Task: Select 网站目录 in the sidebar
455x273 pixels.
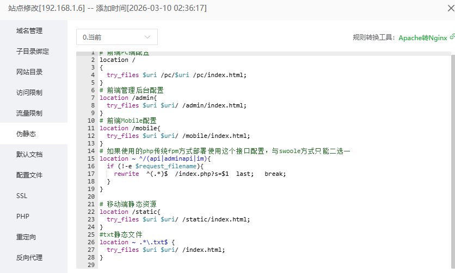Action: pyautogui.click(x=29, y=72)
